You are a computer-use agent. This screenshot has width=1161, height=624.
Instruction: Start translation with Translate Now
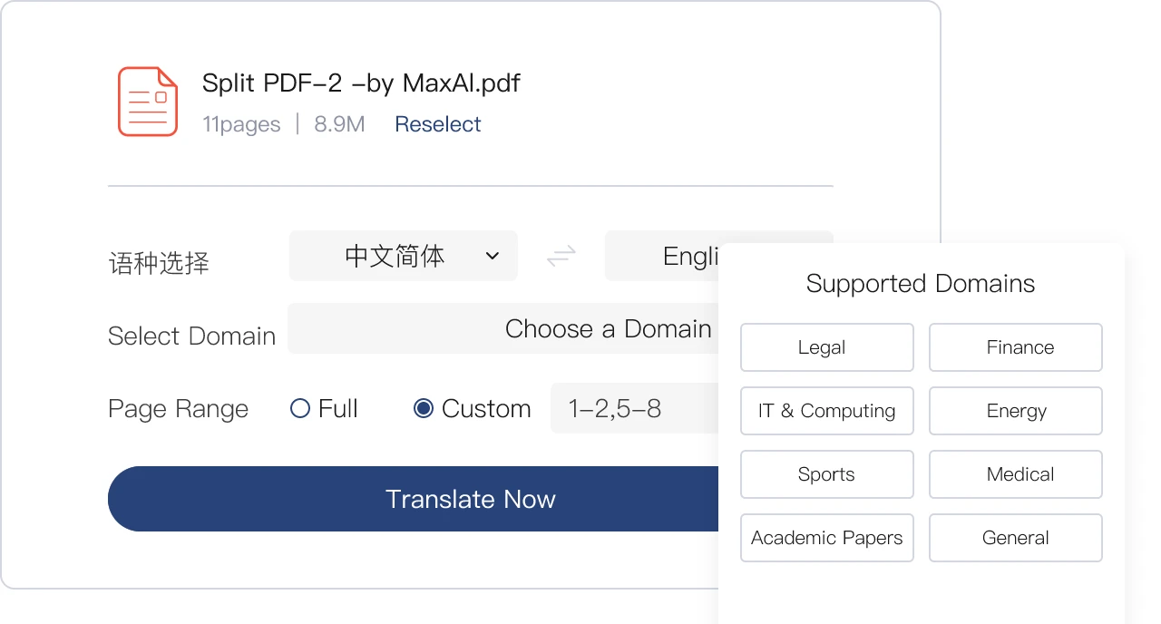pos(414,499)
